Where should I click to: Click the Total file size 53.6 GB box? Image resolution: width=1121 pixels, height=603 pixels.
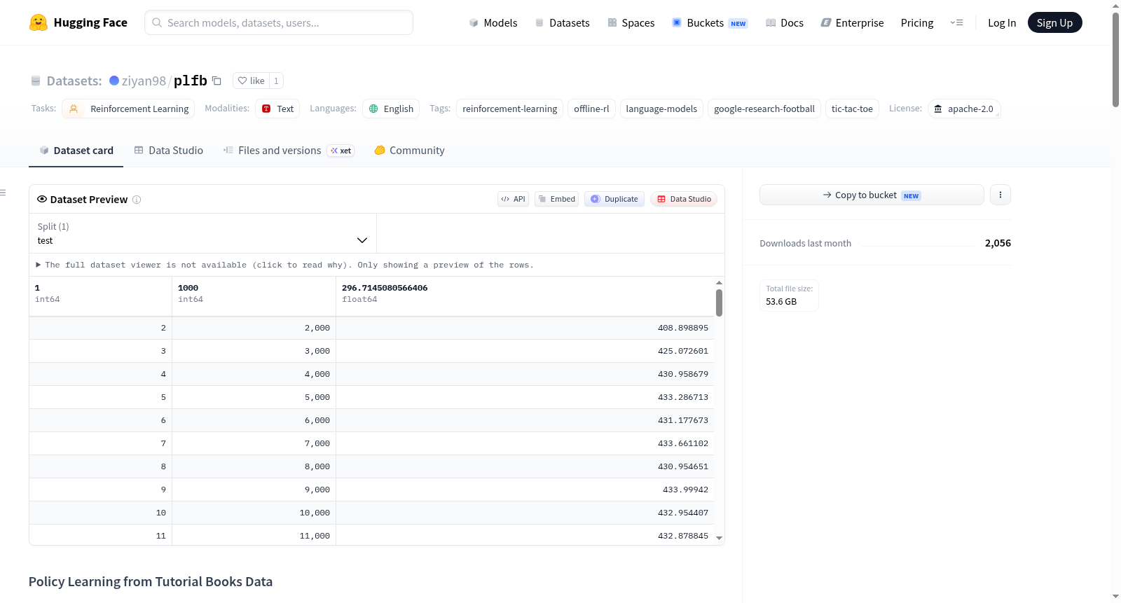pyautogui.click(x=789, y=296)
